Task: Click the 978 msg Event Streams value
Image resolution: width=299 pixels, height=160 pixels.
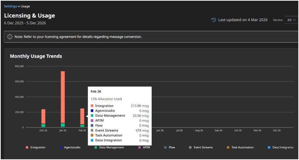Action: click(x=142, y=130)
